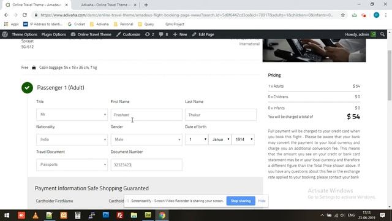Open Calculator from the taskbar

click(x=78, y=215)
